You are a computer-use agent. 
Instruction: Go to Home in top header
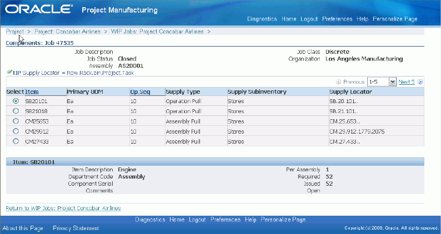pos(289,19)
